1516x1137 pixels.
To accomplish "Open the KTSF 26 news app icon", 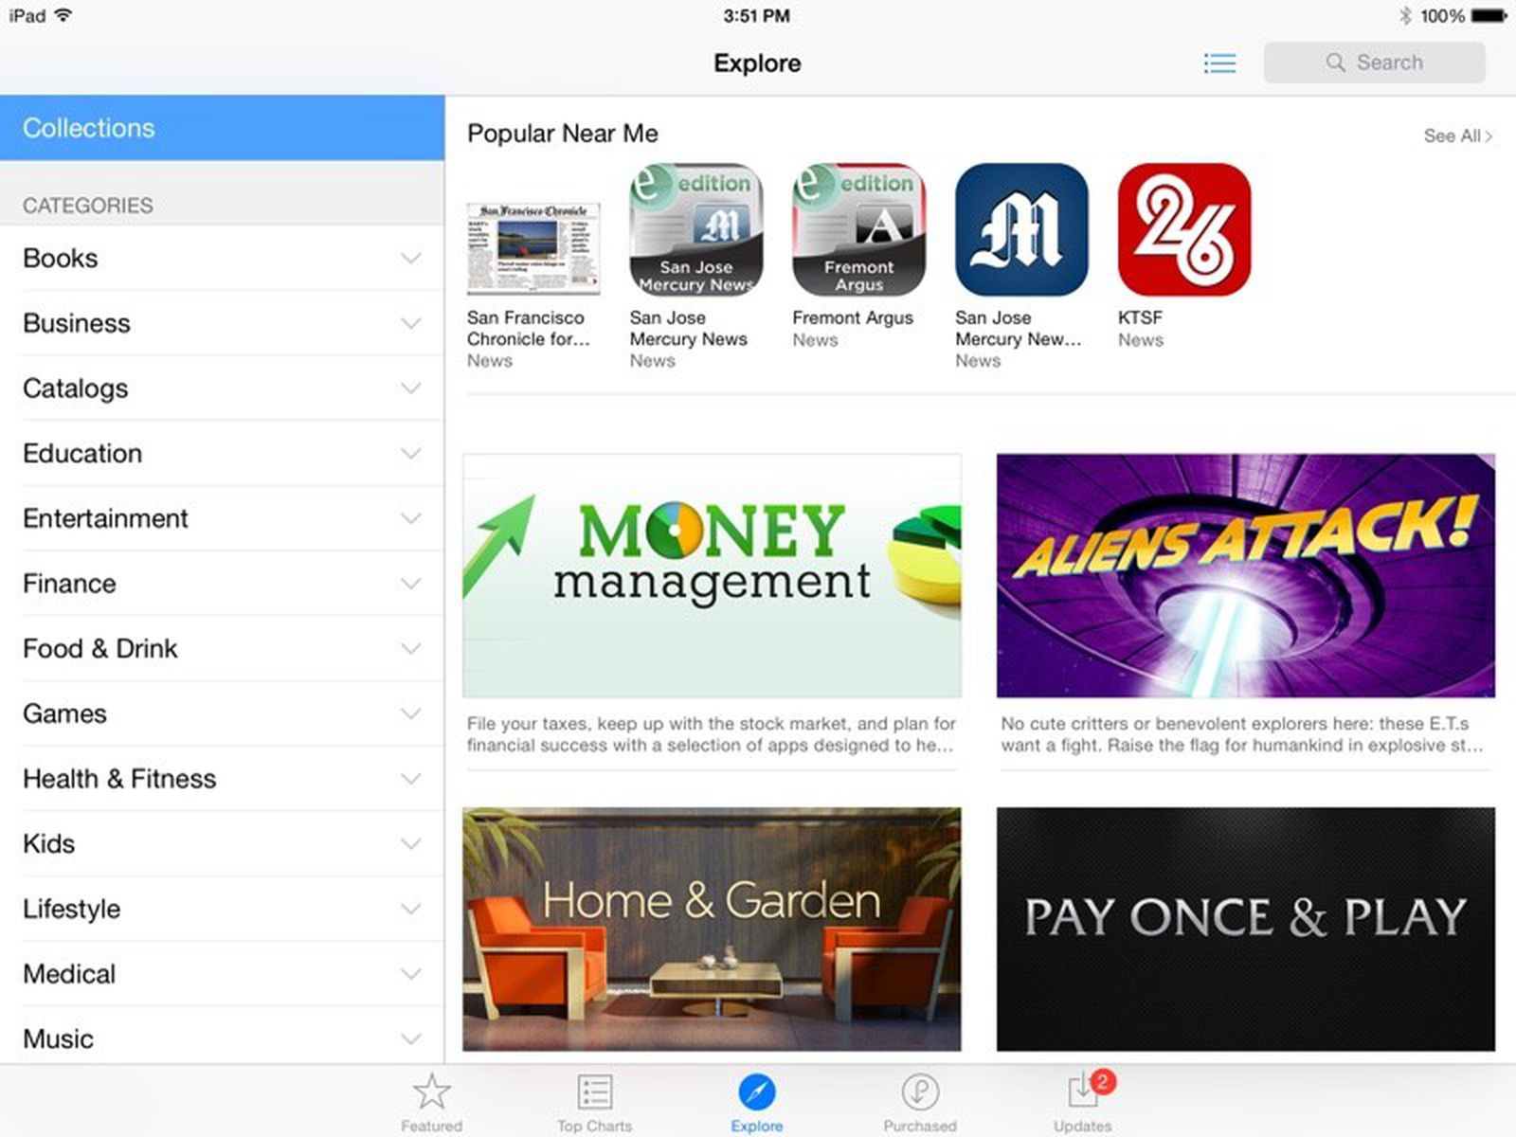I will pyautogui.click(x=1183, y=230).
